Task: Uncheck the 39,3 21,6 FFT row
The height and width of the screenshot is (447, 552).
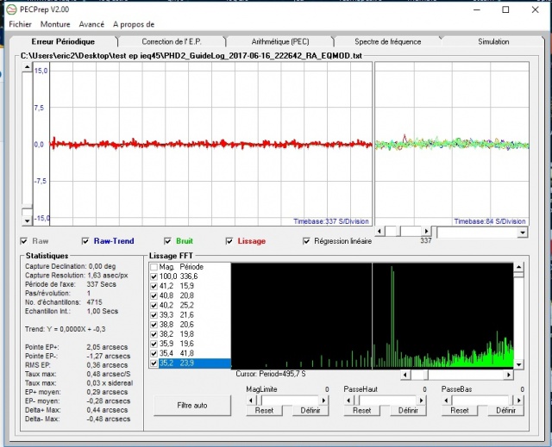Action: (154, 315)
